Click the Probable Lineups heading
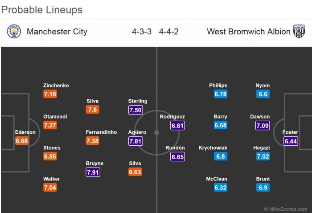312x213 pixels. coord(41,10)
